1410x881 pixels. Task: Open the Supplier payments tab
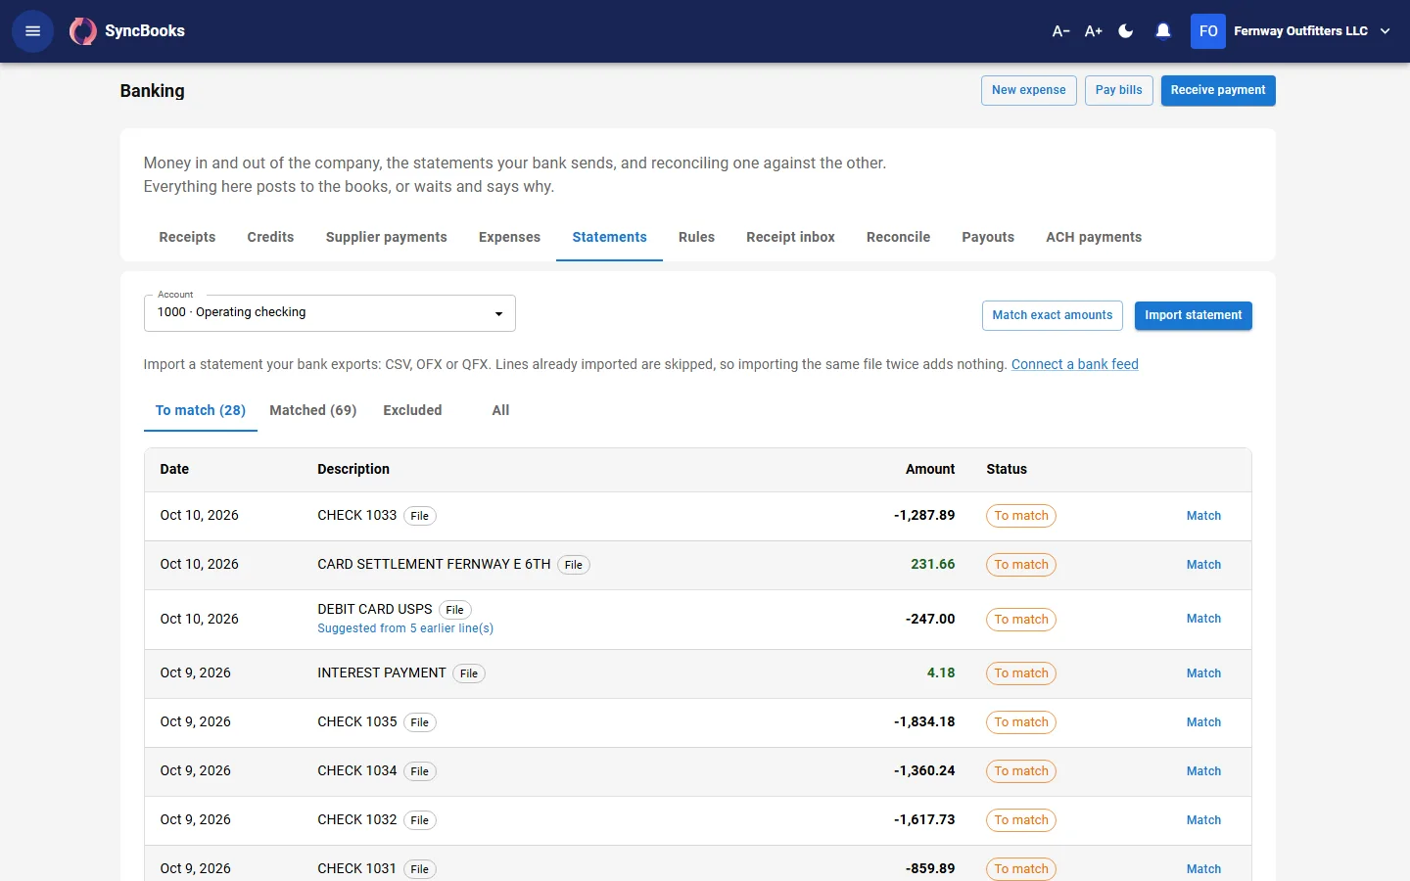386,237
